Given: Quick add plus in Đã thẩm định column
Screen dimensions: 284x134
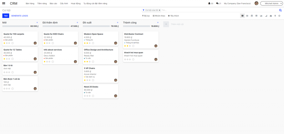Looking at the screenshot, I should point(77,23).
